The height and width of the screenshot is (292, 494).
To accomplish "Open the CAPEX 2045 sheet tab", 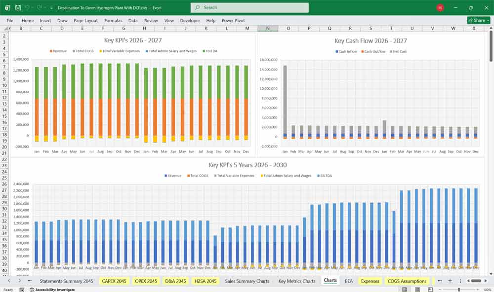I will (114, 280).
